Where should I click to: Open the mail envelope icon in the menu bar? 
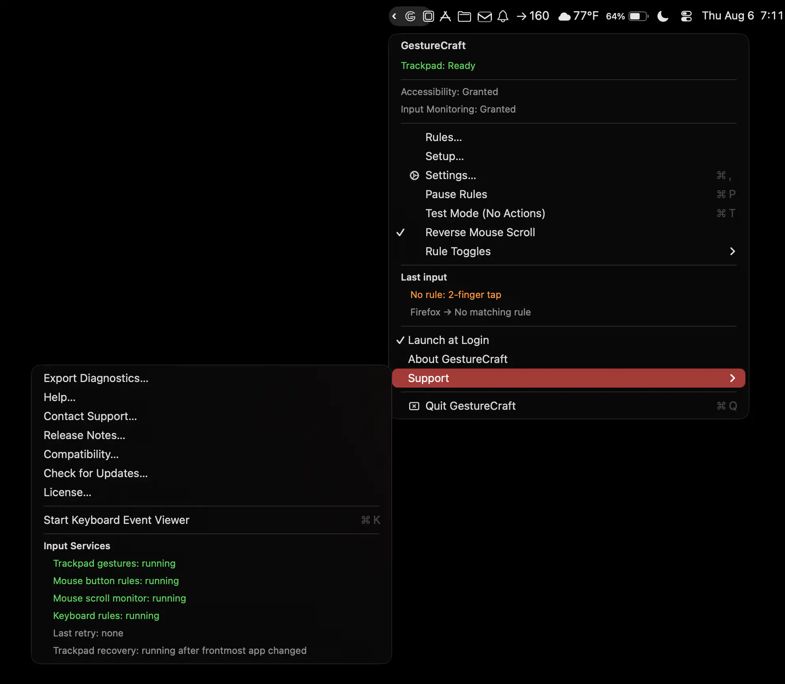tap(484, 16)
